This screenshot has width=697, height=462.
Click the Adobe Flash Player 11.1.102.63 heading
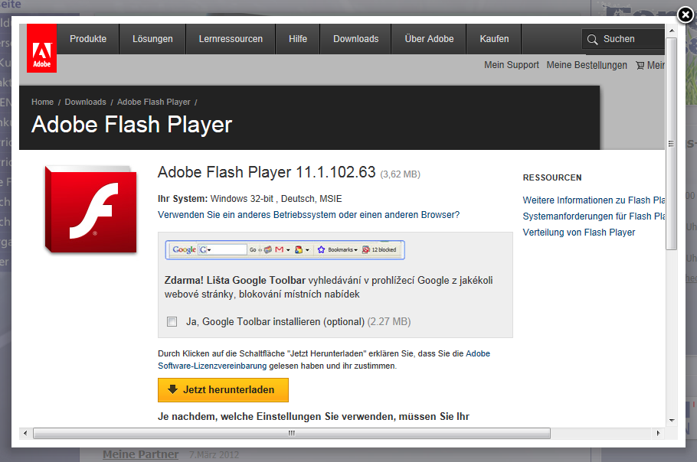267,172
